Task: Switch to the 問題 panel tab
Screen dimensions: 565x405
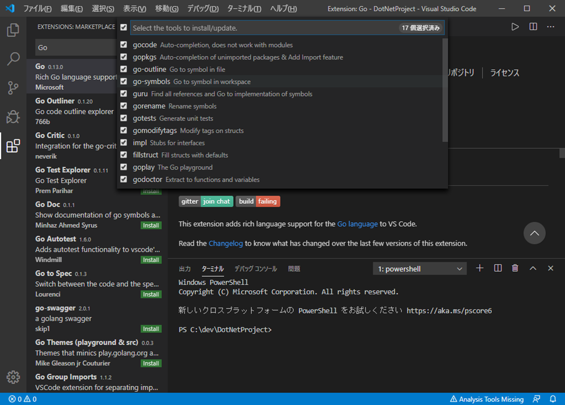Action: click(294, 269)
